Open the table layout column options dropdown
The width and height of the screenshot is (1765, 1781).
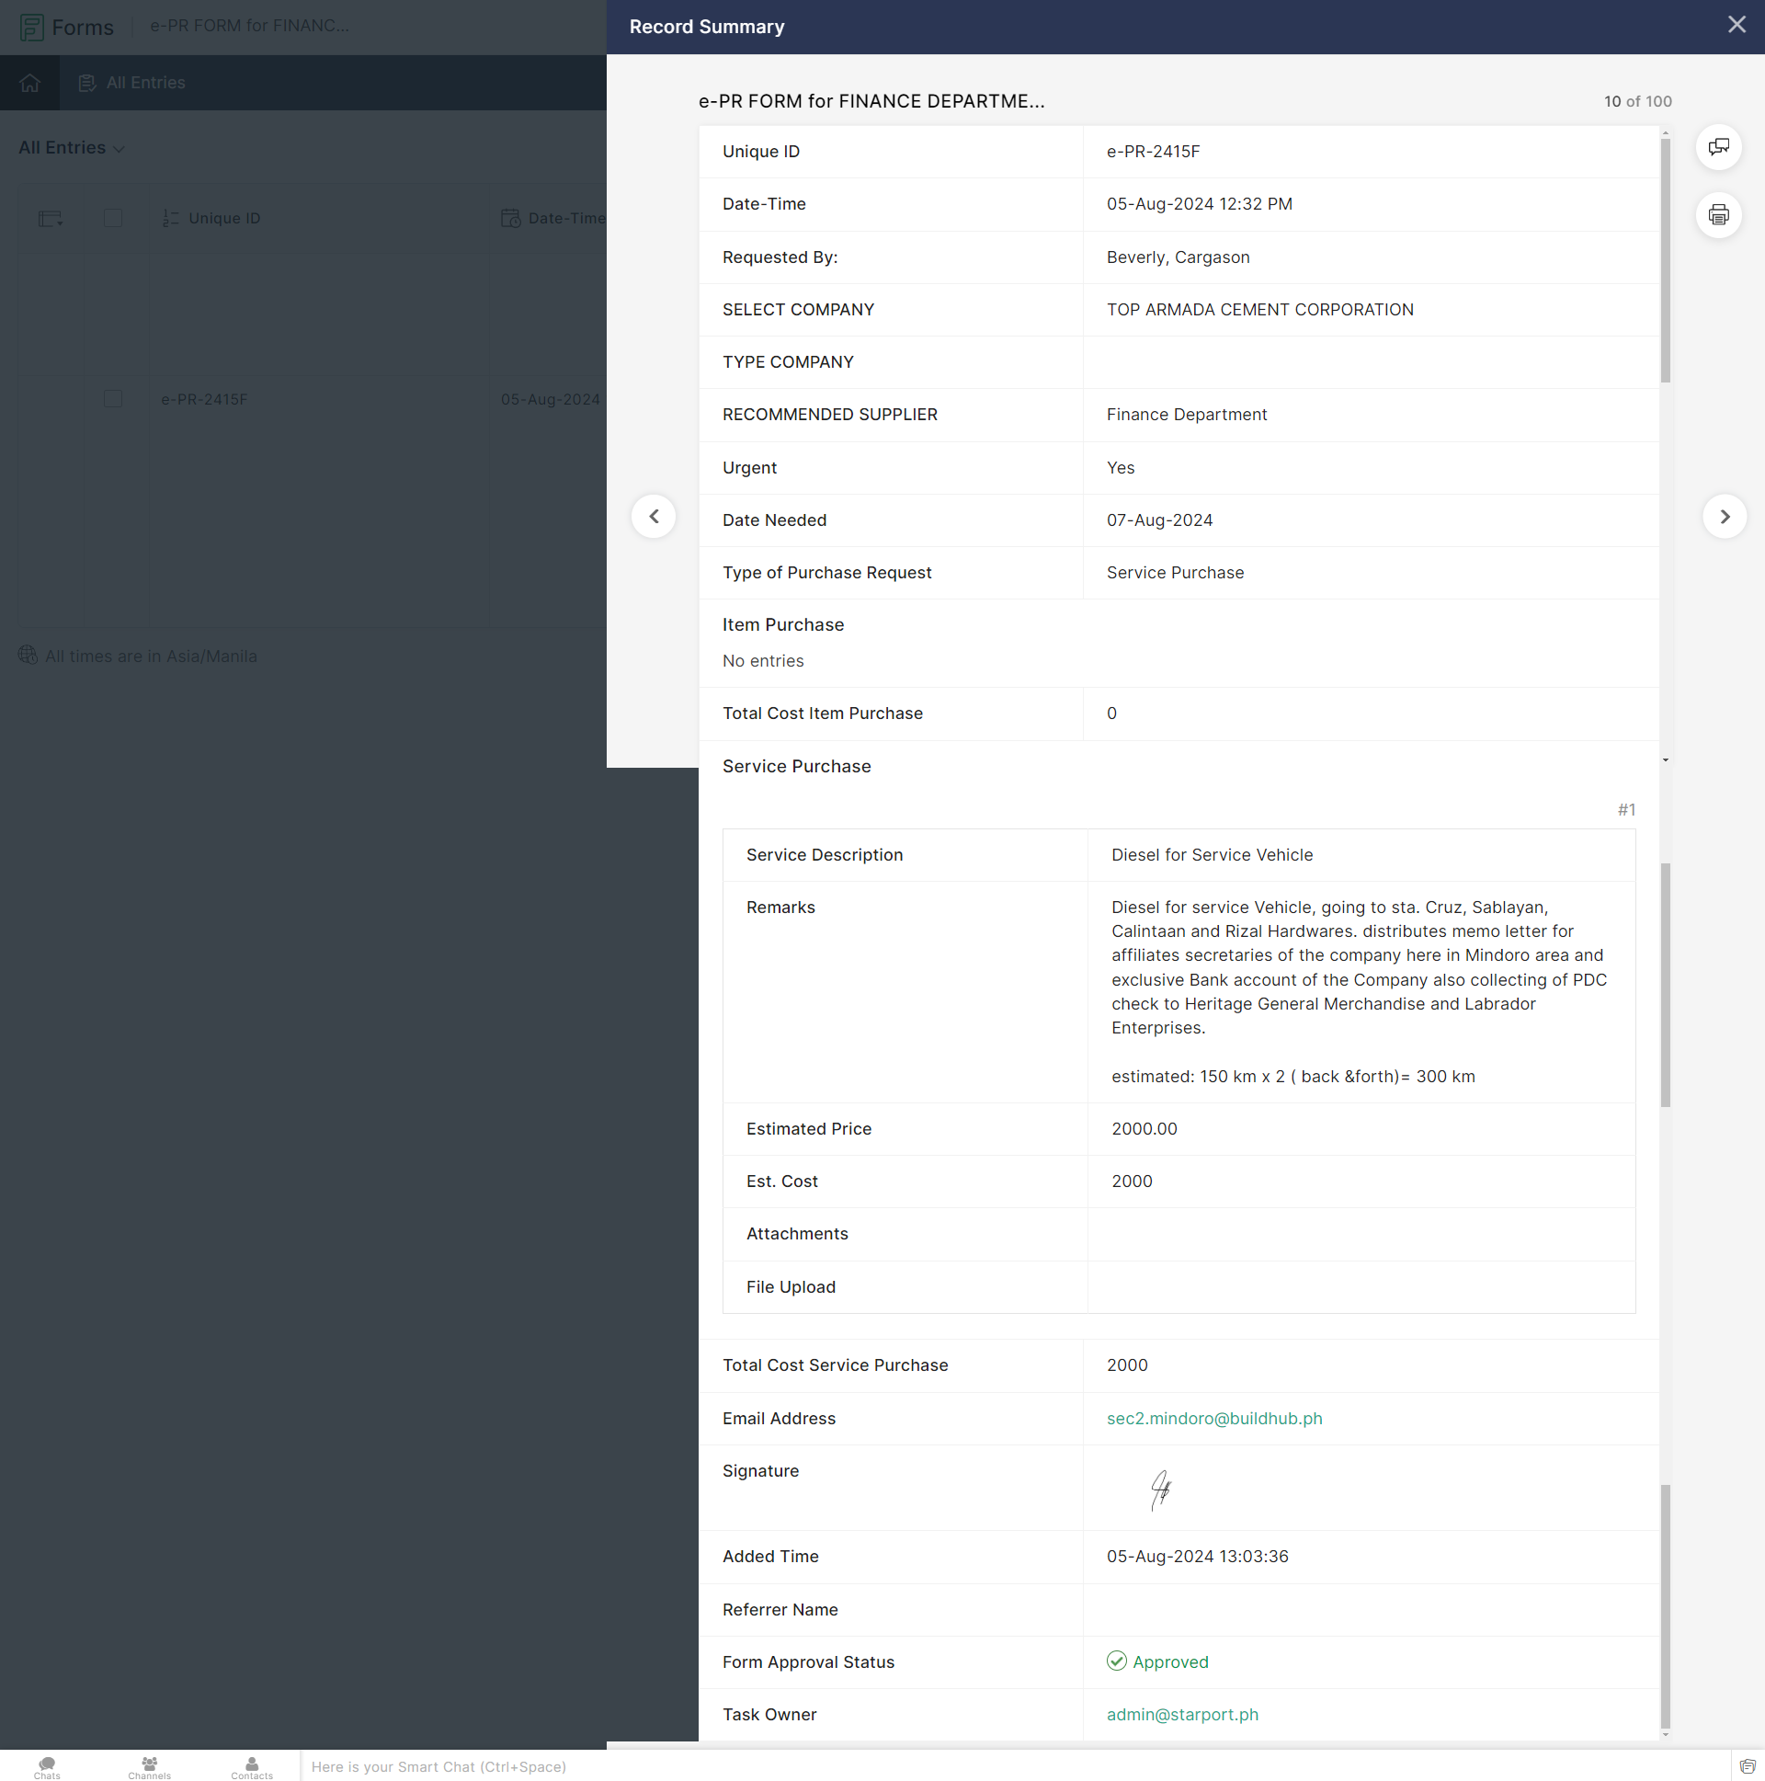point(51,219)
